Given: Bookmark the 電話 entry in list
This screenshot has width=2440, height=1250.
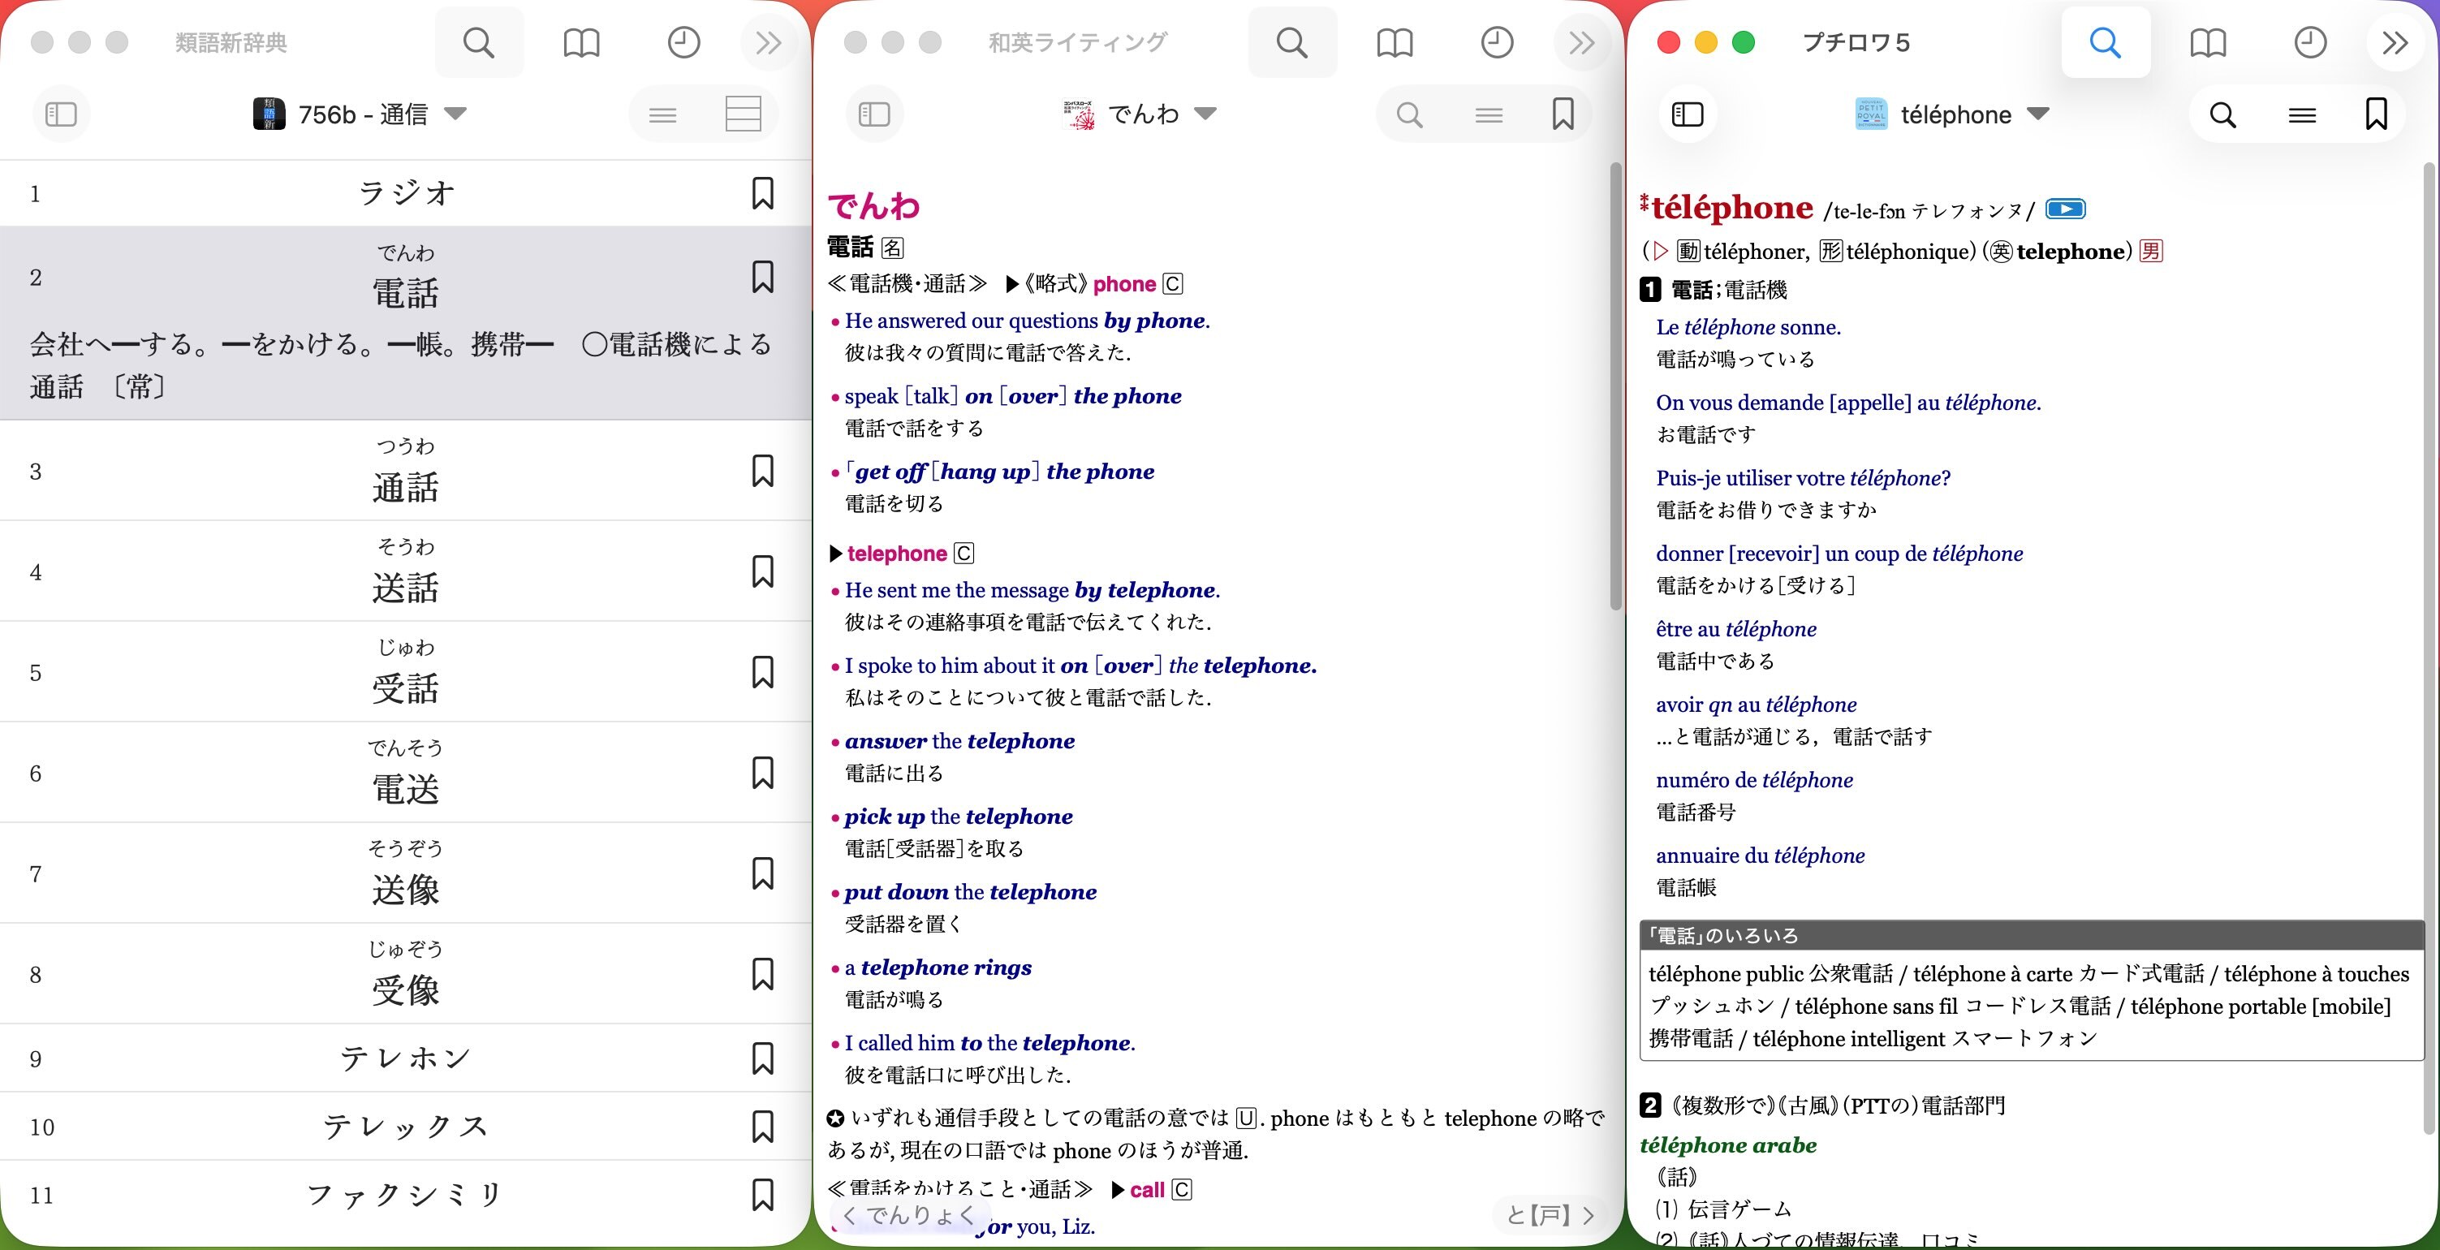Looking at the screenshot, I should click(x=762, y=278).
